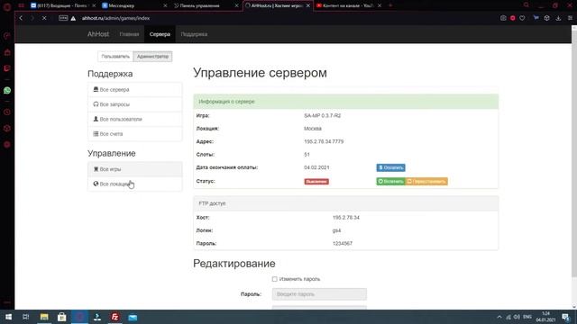This screenshot has height=324, width=577.
Task: Open Все запросы in the sidebar
Action: 135,104
